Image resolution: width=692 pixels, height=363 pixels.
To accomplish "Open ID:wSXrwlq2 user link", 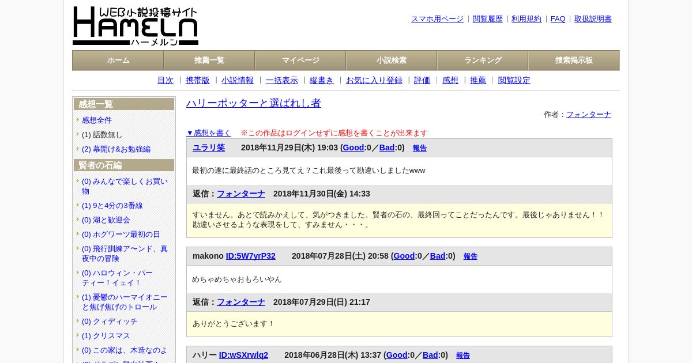I will [243, 356].
